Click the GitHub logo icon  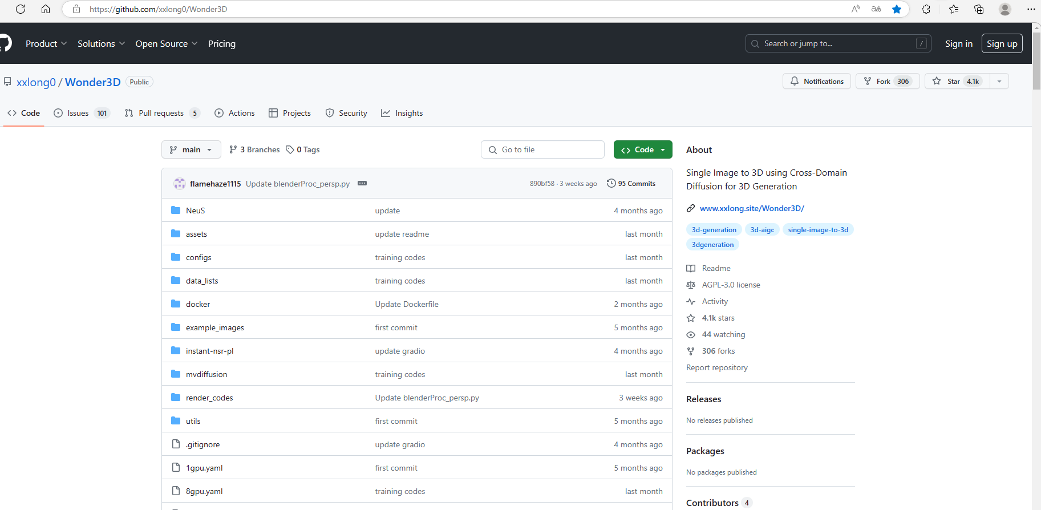click(5, 43)
